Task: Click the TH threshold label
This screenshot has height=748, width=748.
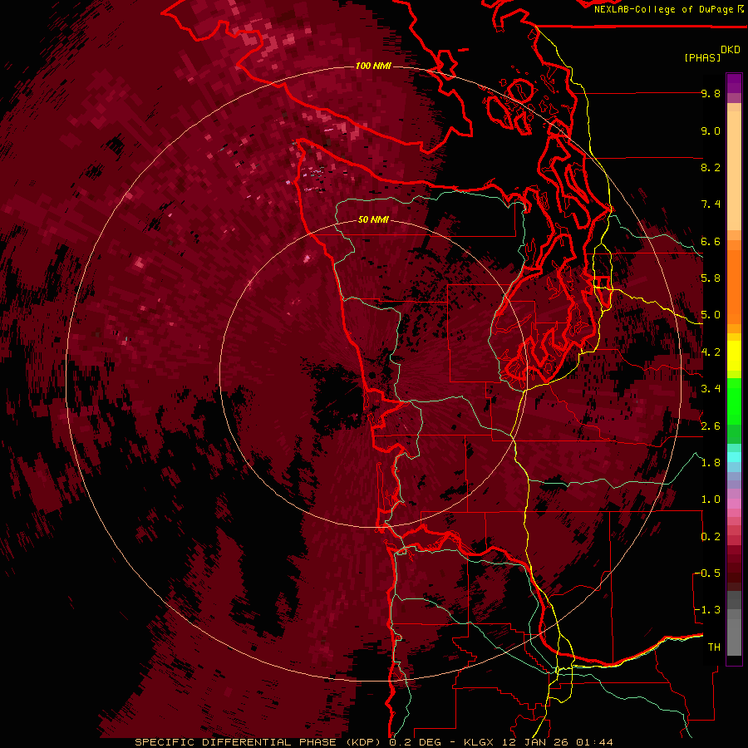Action: point(714,647)
